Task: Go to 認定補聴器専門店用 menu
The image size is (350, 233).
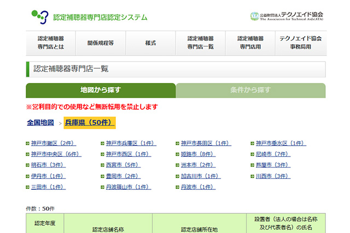Action: pos(250,43)
